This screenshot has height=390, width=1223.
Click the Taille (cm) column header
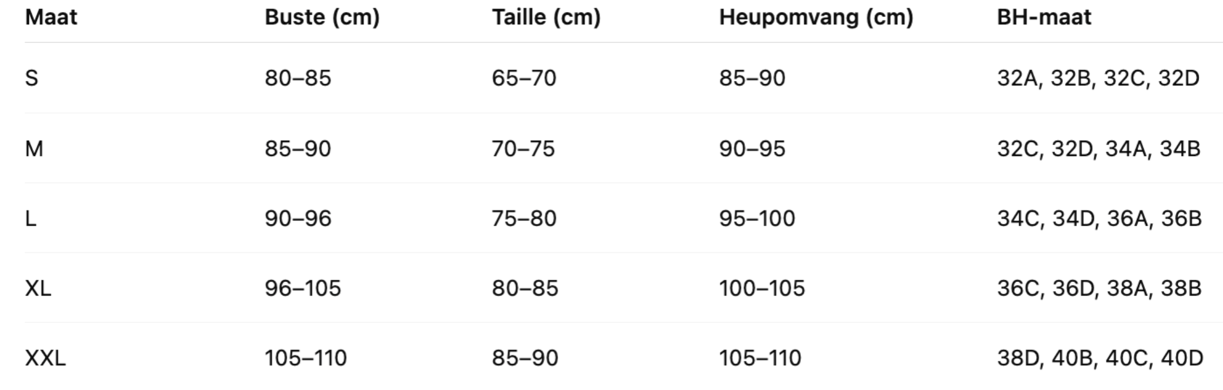[546, 17]
